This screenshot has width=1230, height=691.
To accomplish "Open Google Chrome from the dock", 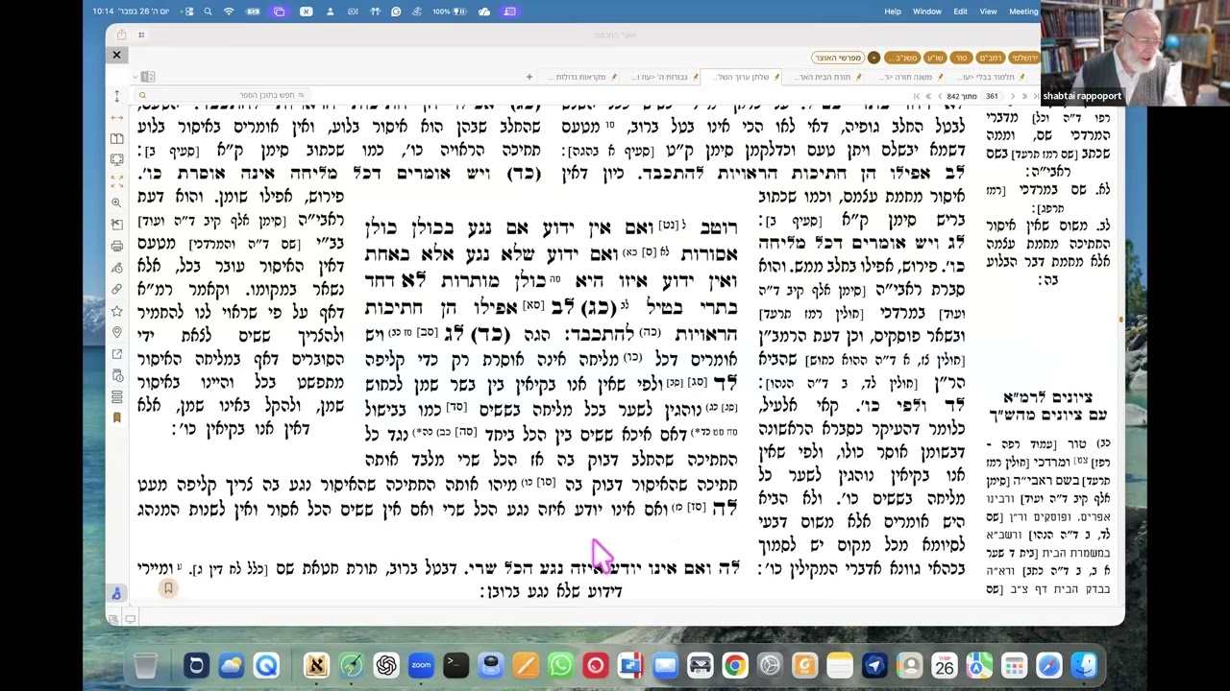I will (735, 665).
